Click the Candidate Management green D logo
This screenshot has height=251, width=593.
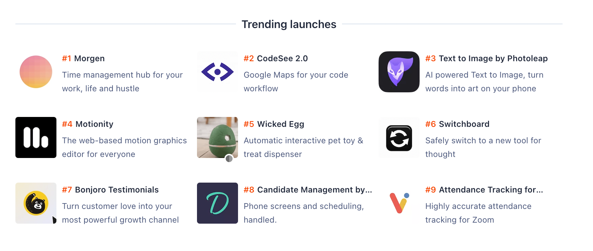click(218, 203)
